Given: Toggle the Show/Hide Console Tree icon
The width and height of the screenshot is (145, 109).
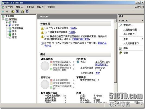Looking at the screenshot, I should (17, 12).
